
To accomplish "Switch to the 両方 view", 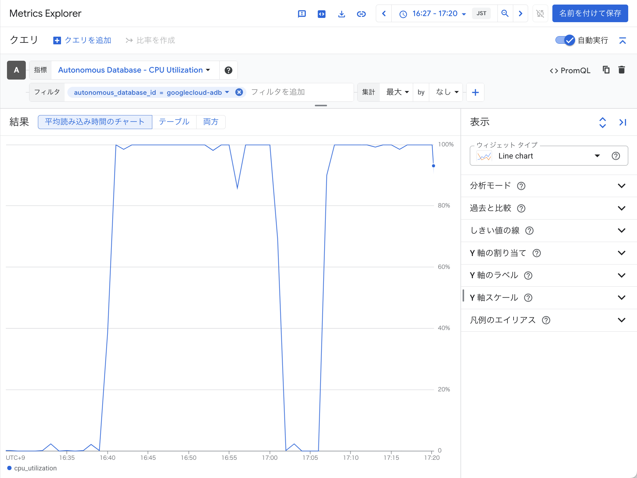I will 211,122.
